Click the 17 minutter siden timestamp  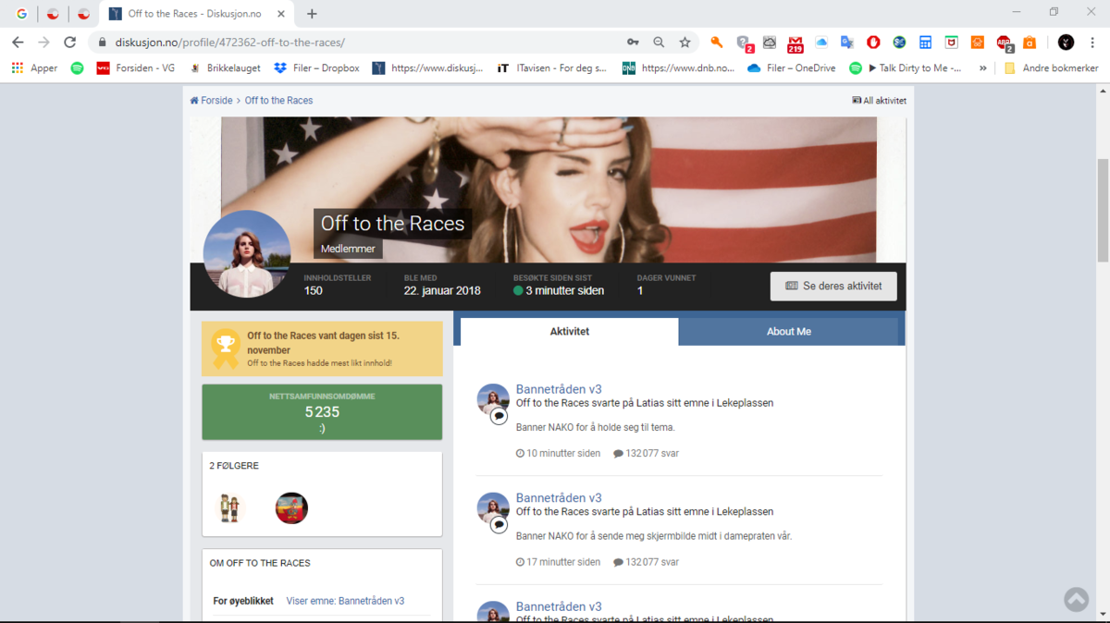coord(558,562)
